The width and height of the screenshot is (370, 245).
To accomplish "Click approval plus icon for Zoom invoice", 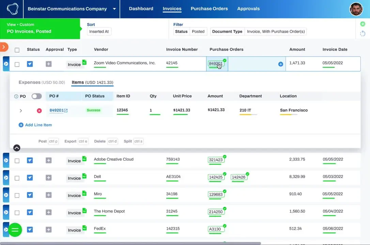I will point(49,64).
